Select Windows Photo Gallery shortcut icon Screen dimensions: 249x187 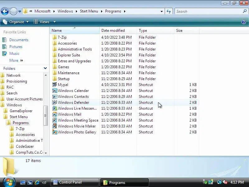point(54,132)
